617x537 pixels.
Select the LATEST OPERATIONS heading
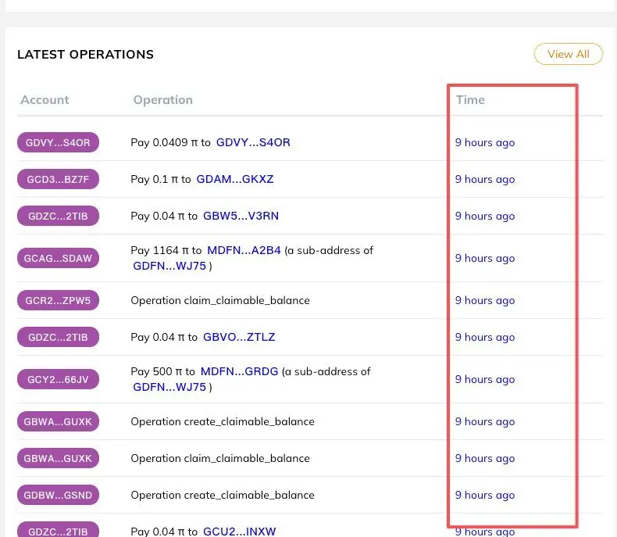pyautogui.click(x=85, y=55)
